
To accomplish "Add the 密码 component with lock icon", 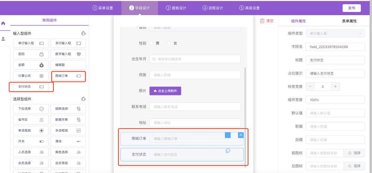I will click(31, 54).
